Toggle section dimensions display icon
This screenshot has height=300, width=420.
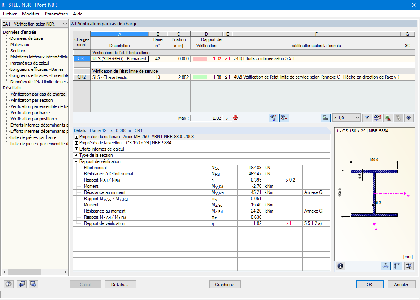pos(386,266)
